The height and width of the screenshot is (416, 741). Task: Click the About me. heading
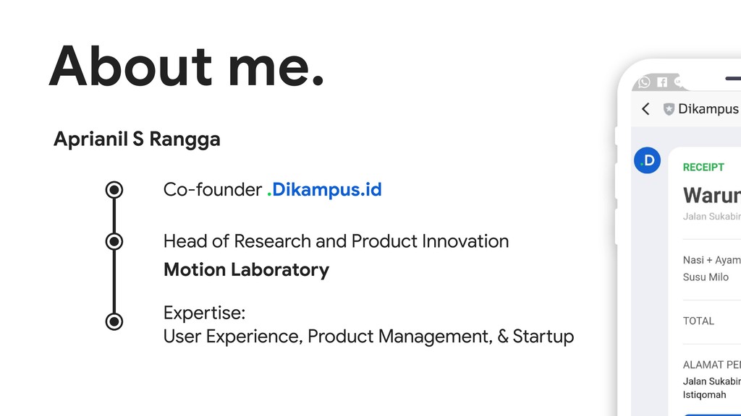pyautogui.click(x=186, y=66)
